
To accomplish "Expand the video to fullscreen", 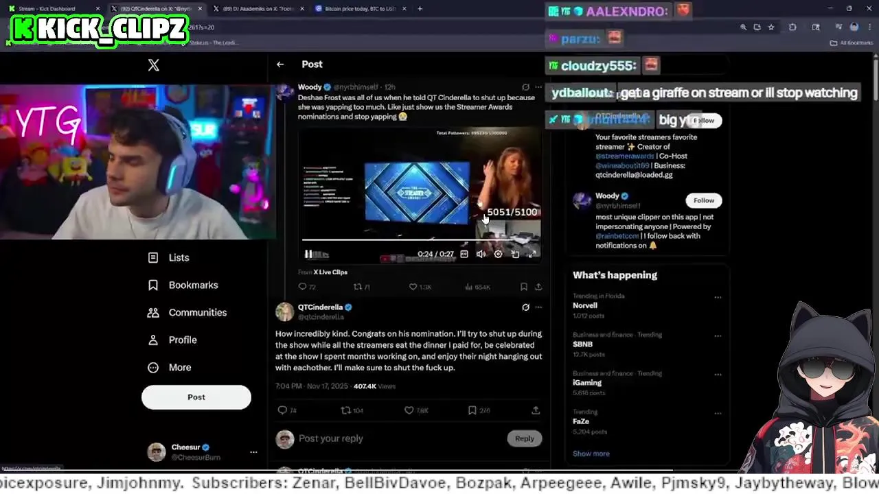I will pyautogui.click(x=532, y=254).
